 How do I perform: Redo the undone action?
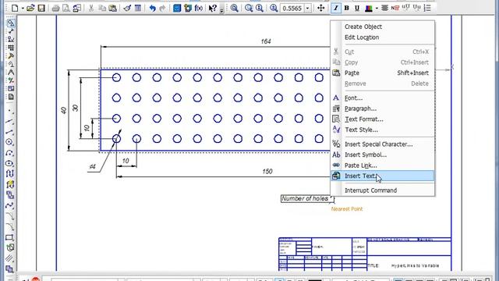(x=162, y=9)
